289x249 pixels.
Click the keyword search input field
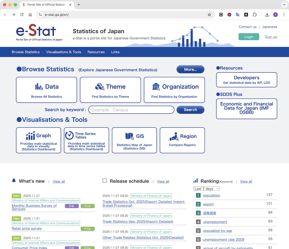click(x=131, y=110)
